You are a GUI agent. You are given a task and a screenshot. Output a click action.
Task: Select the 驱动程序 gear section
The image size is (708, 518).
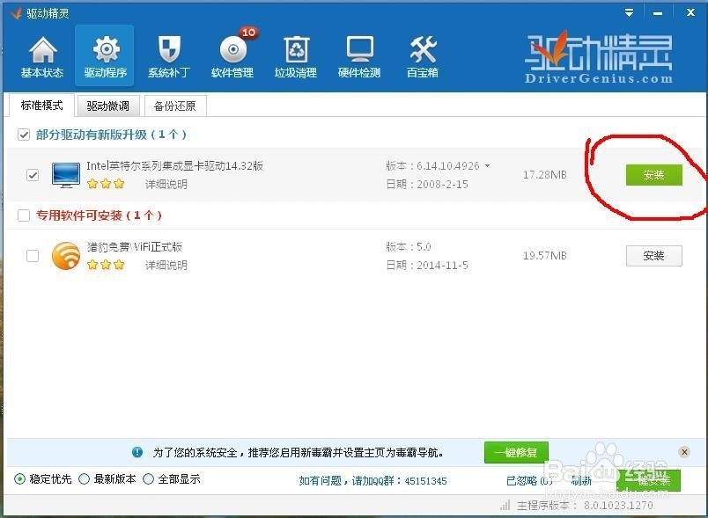pos(105,56)
